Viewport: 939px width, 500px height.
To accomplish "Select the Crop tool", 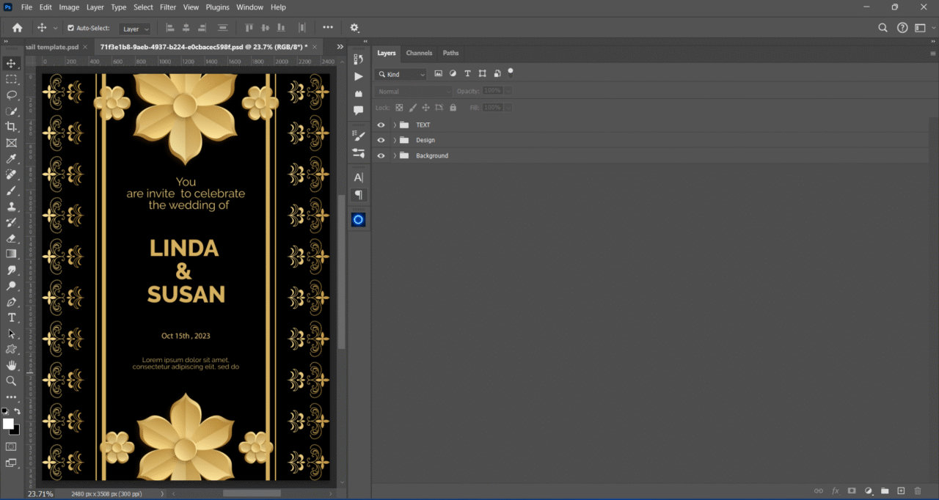I will pyautogui.click(x=11, y=127).
